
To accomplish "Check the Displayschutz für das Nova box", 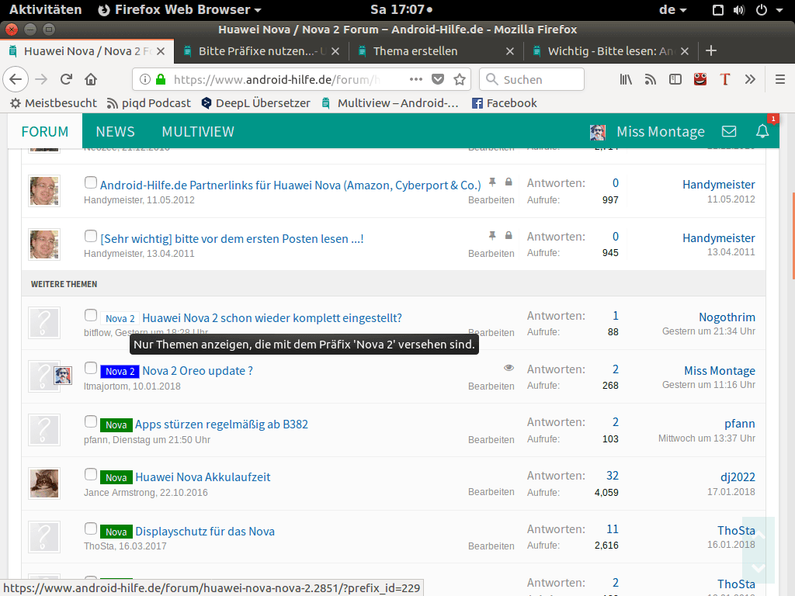I will tap(91, 528).
